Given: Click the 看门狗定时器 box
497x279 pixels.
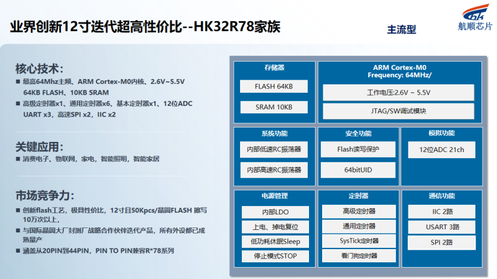Looking at the screenshot, I should point(358,256).
